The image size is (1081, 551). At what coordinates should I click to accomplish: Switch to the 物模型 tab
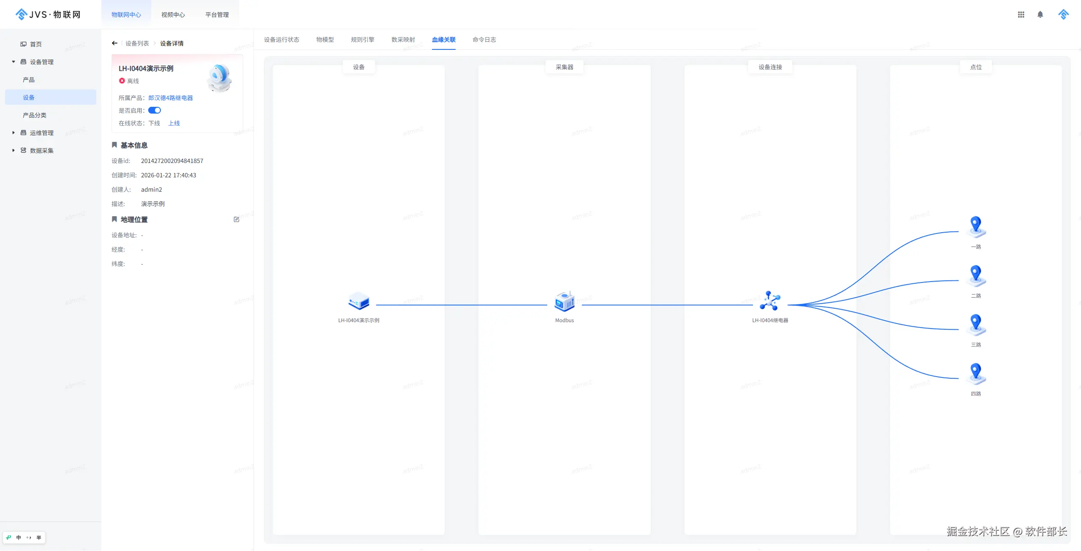tap(325, 40)
